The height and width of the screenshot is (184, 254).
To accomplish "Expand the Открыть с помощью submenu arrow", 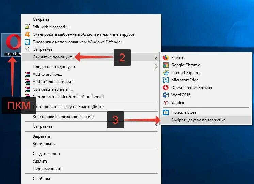I will 156,57.
